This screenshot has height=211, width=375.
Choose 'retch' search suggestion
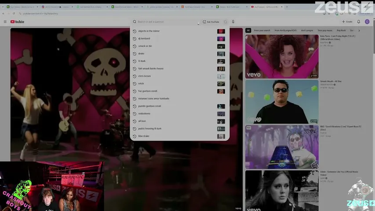179,84
